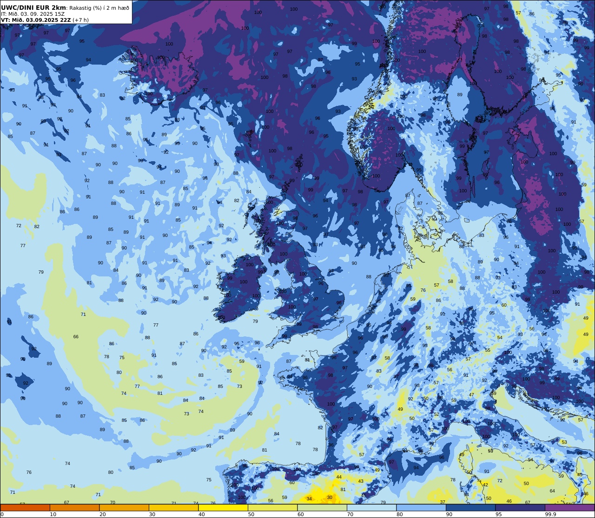Click the '50' tick label on color scale

pyautogui.click(x=251, y=514)
